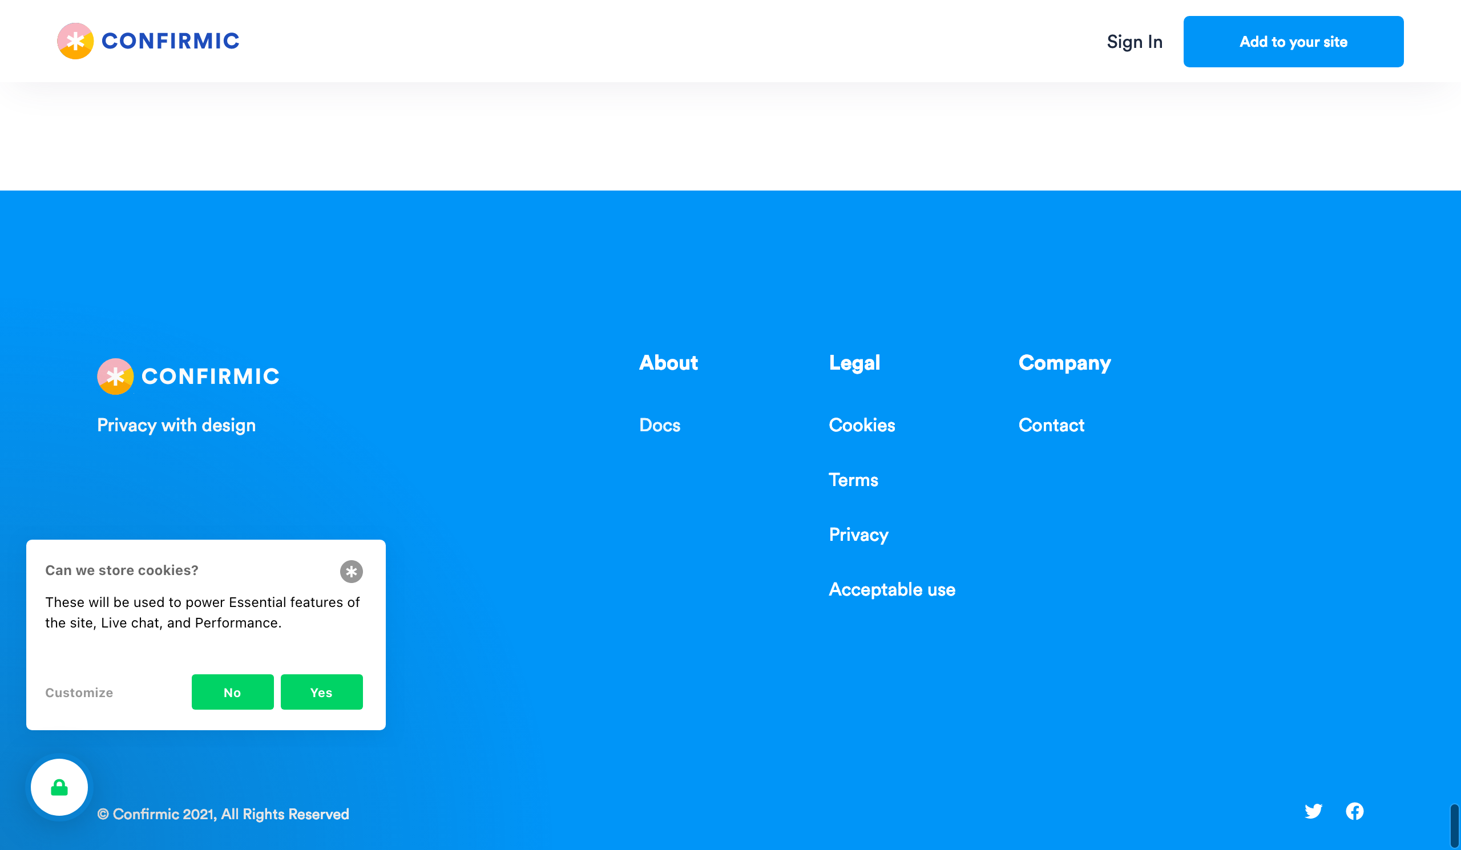Click the Privacy with design tagline
The width and height of the screenshot is (1461, 850).
click(176, 426)
